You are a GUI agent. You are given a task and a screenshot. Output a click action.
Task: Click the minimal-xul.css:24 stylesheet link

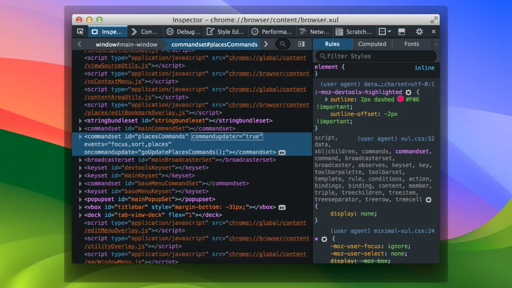[x=404, y=231]
